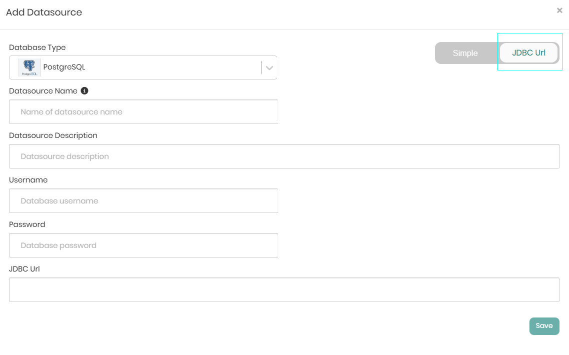Screen dimensions: 569x355
Task: Focus the Database username field
Action: click(x=144, y=201)
